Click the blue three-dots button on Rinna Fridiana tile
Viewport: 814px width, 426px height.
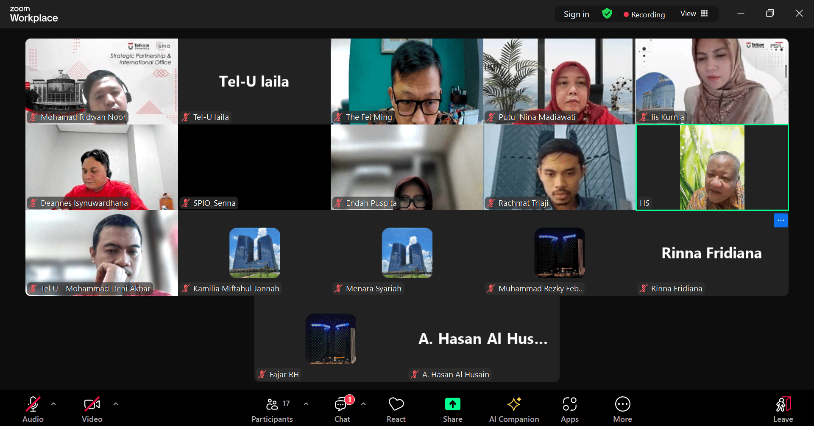click(781, 220)
